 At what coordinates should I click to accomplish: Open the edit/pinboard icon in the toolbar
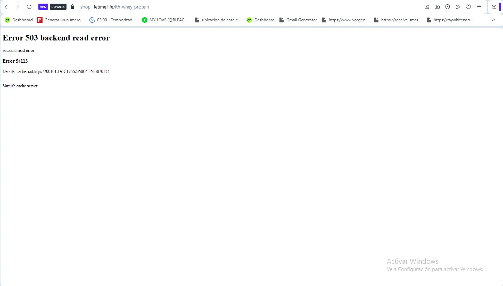pos(427,7)
